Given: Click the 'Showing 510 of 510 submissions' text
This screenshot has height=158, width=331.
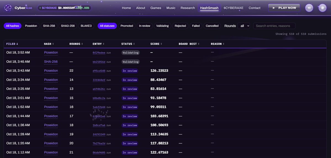Looking at the screenshot, I should (x=301, y=34).
